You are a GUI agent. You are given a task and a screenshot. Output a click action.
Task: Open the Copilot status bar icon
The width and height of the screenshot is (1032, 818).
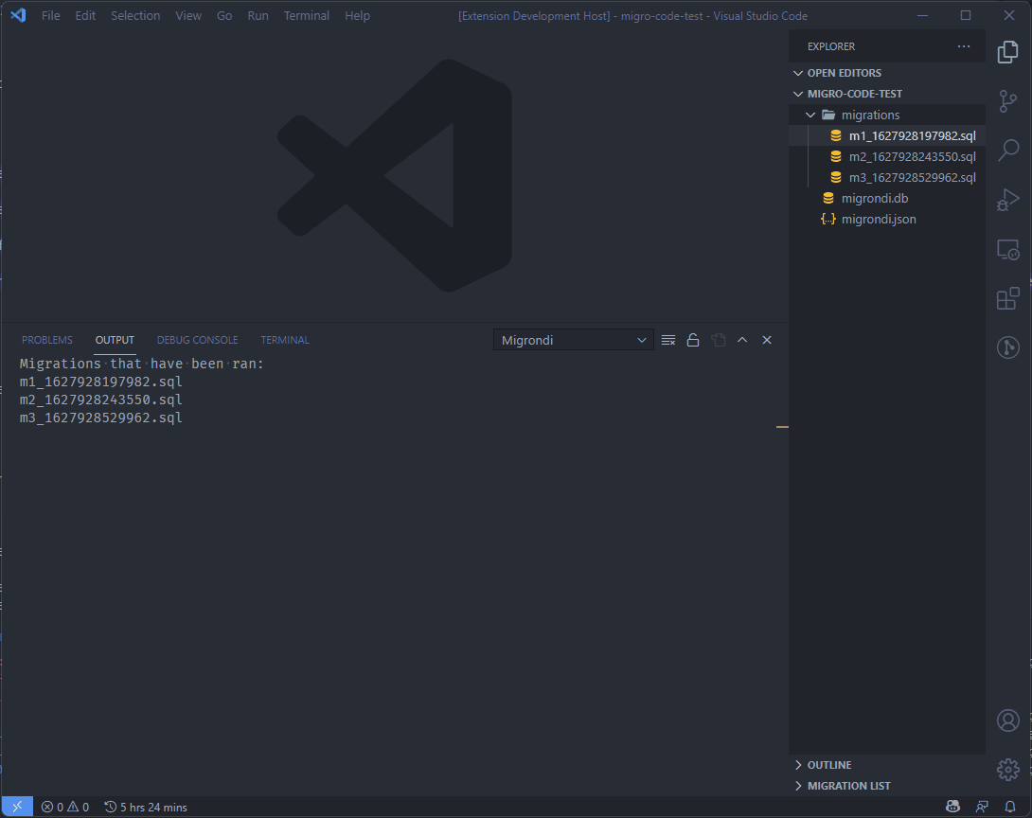point(952,807)
